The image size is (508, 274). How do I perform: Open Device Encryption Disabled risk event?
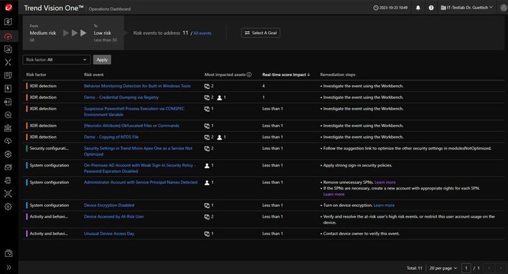(x=109, y=205)
